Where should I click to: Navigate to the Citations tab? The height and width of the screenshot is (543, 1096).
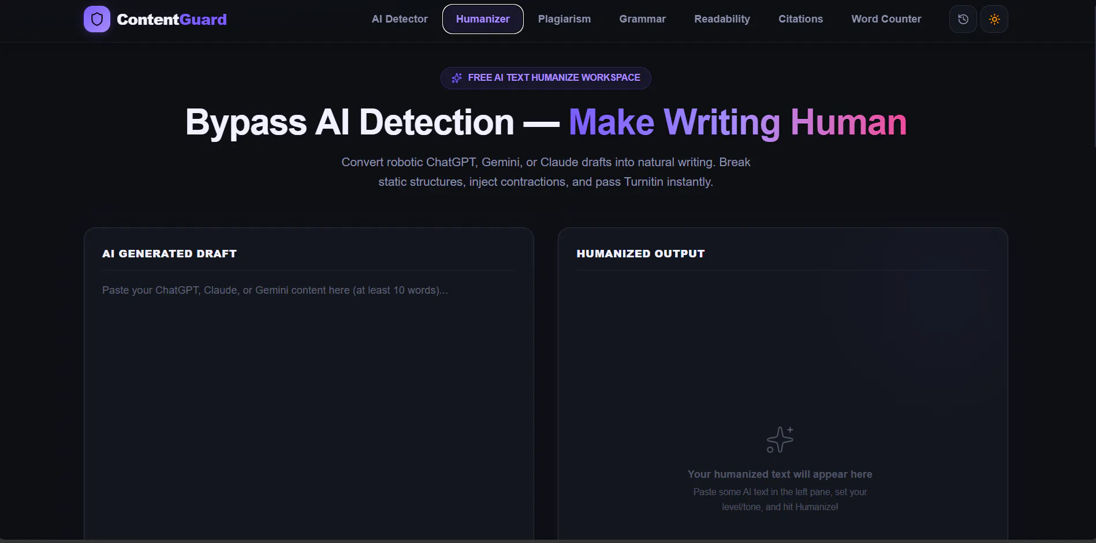[800, 19]
